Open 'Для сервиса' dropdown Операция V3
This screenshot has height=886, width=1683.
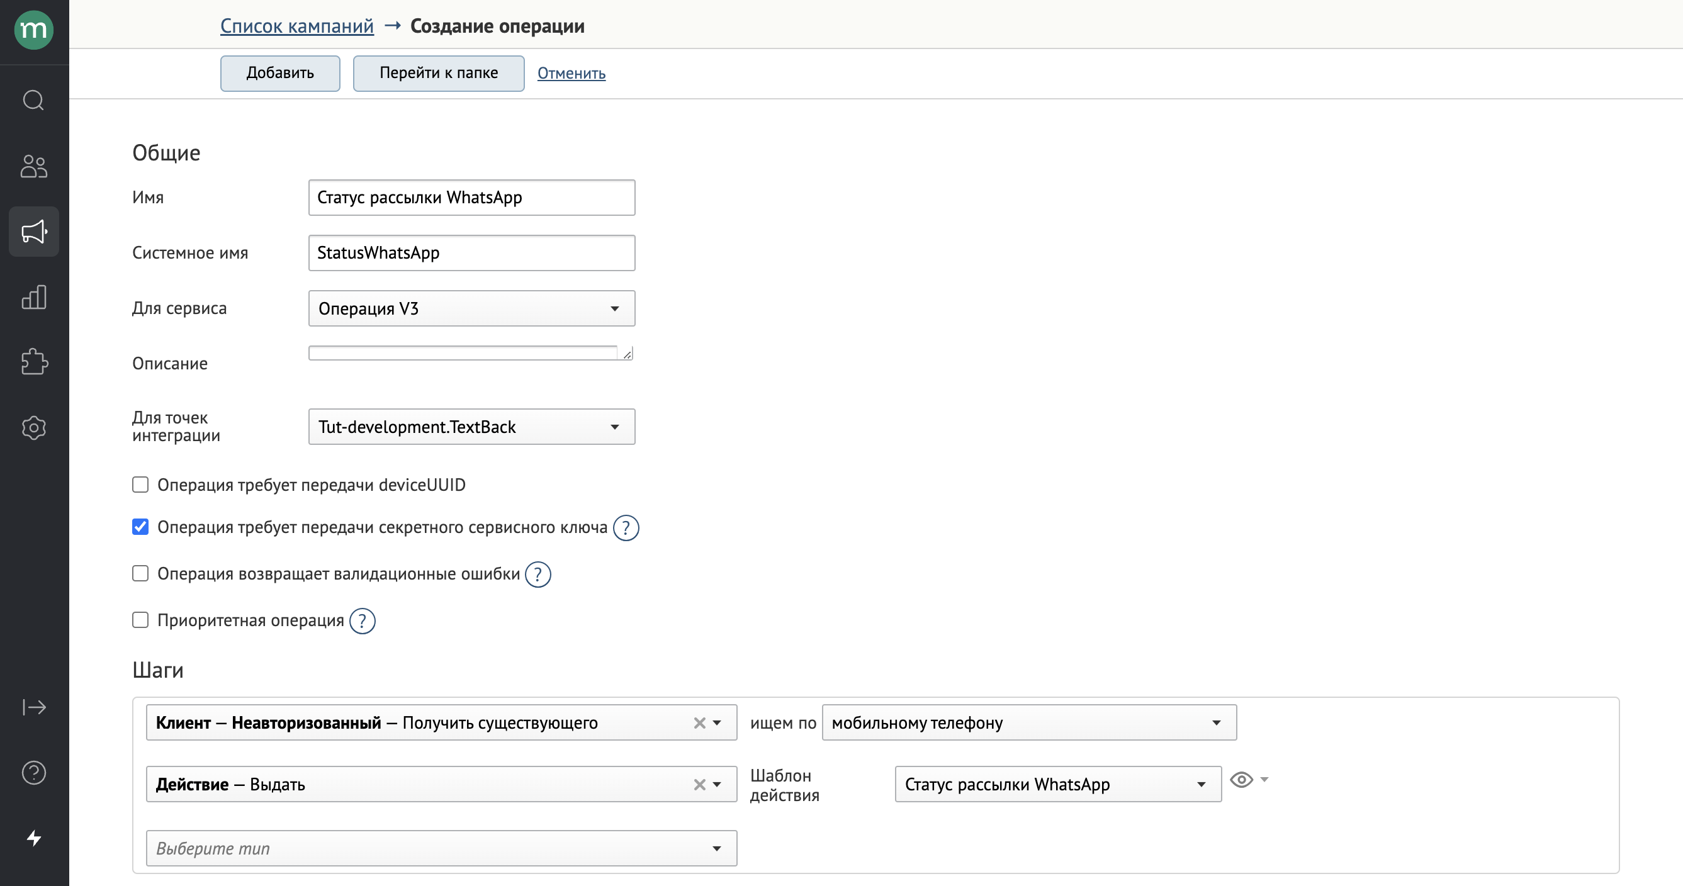(471, 308)
